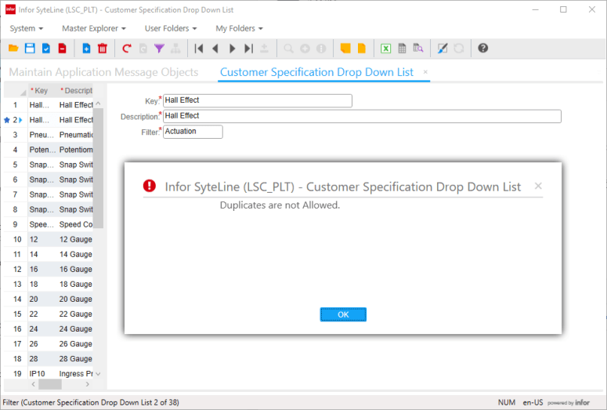Click the Save disk icon

coord(30,49)
